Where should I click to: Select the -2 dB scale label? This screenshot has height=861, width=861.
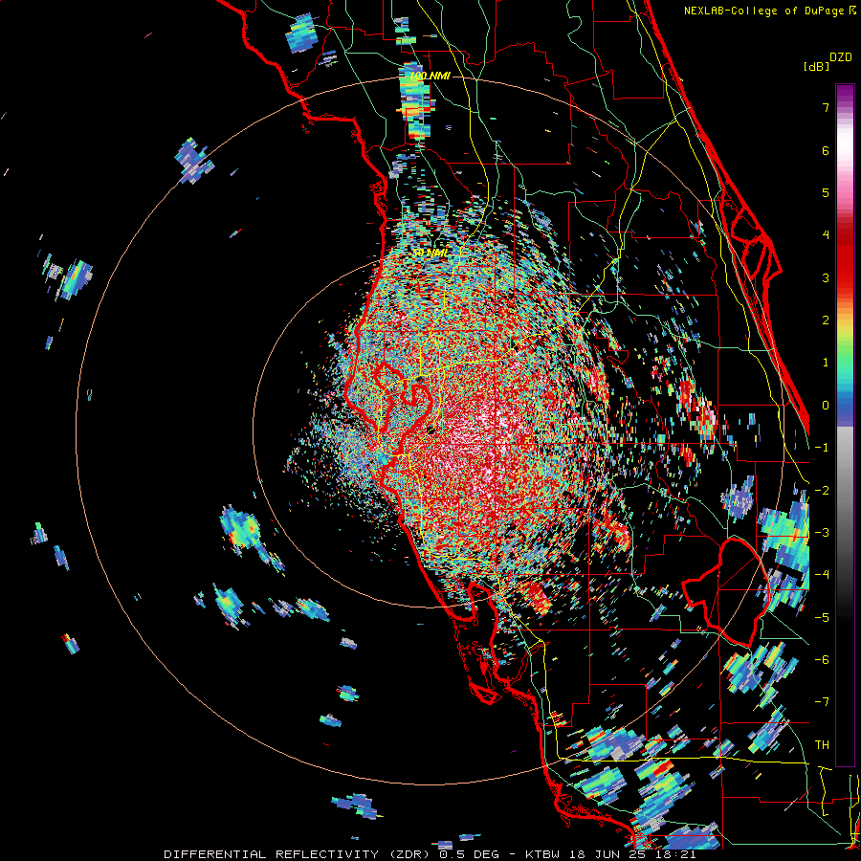[x=822, y=491]
